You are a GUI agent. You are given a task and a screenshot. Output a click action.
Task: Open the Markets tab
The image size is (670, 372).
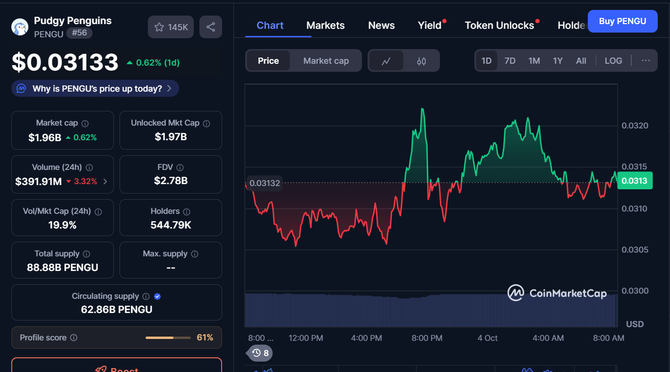tap(326, 25)
